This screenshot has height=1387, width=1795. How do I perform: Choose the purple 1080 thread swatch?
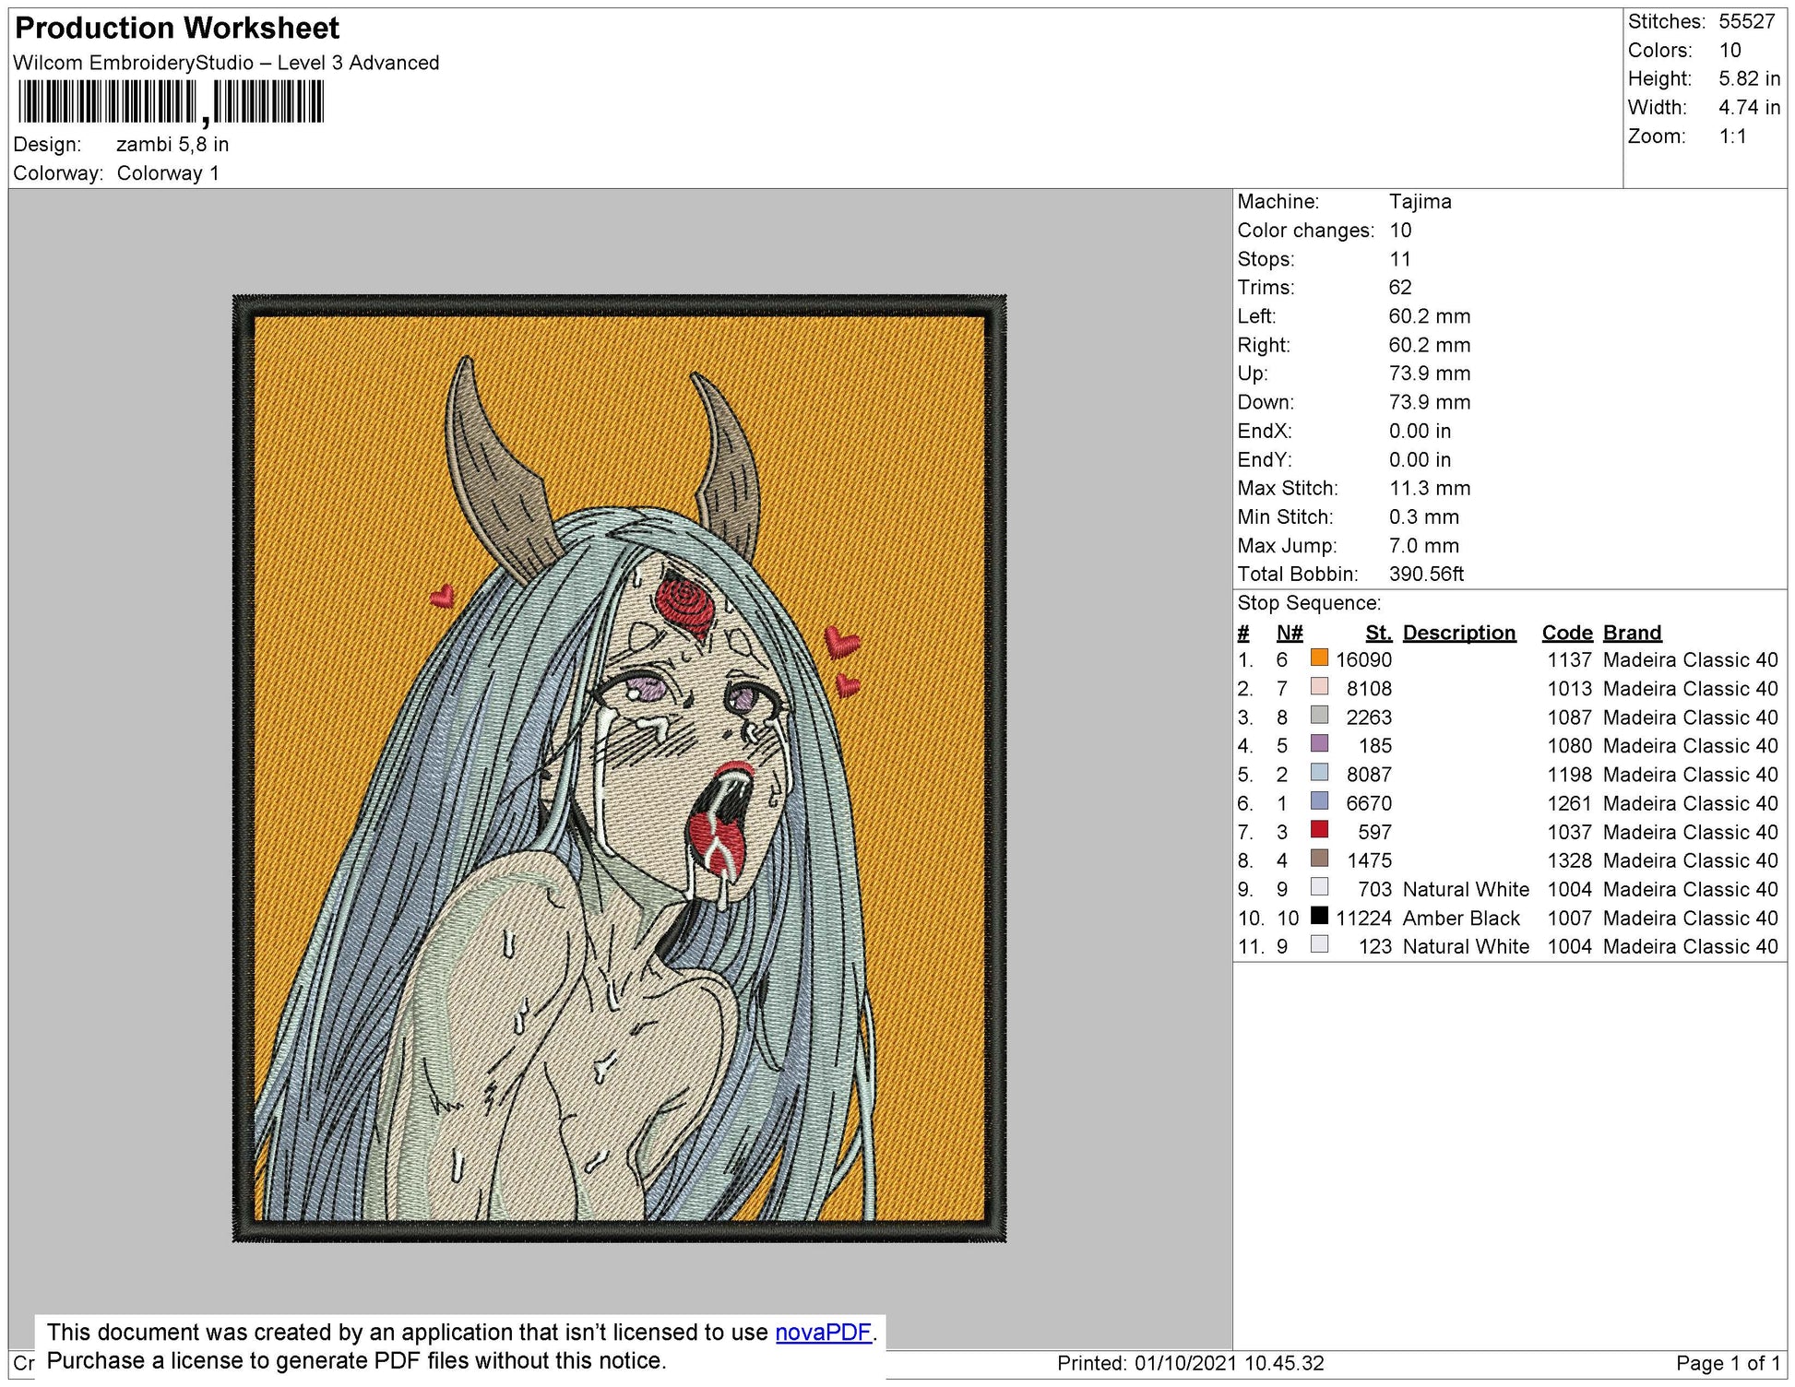click(x=1319, y=744)
